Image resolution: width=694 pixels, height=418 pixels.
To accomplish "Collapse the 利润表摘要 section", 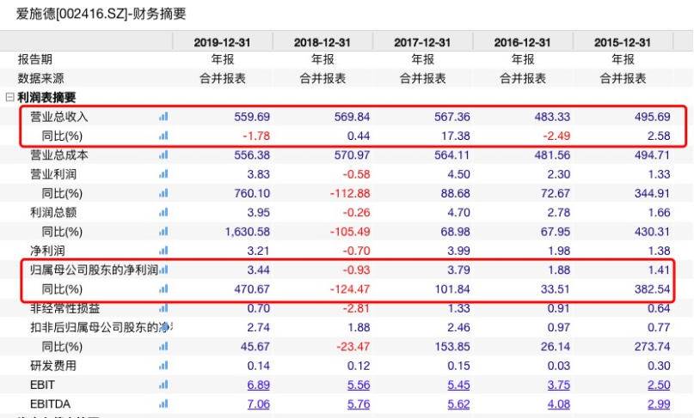I will click(x=9, y=98).
